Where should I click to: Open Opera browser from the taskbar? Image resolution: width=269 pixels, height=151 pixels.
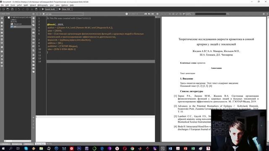click(x=125, y=148)
